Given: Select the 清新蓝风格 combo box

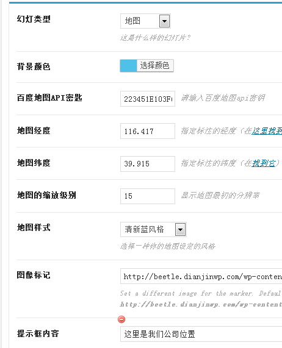Looking at the screenshot, I should [153, 229].
